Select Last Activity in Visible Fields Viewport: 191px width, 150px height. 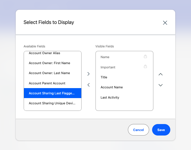click(x=124, y=97)
